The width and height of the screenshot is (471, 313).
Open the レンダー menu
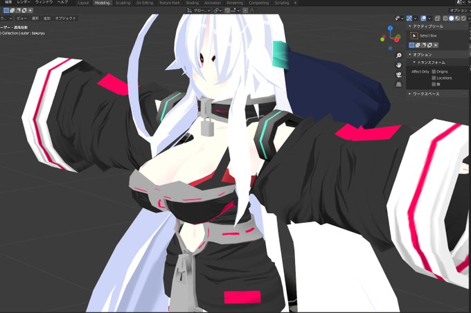[24, 2]
